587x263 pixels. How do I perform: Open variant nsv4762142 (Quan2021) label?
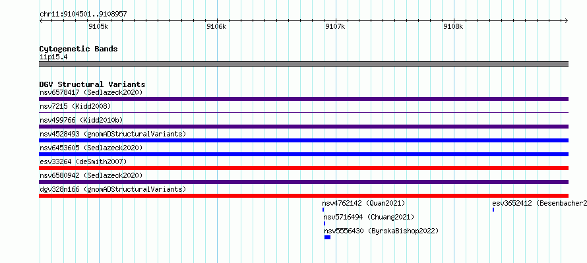[x=363, y=203]
